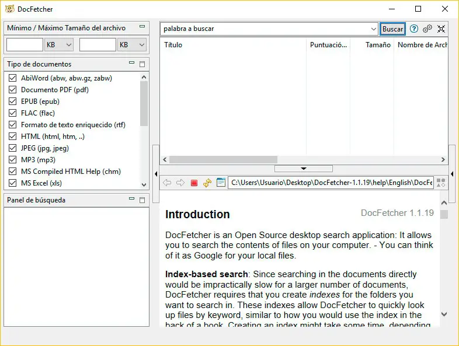Sort by Nombre de Archivo column
Viewport: 459px width, 346px height.
click(x=420, y=45)
